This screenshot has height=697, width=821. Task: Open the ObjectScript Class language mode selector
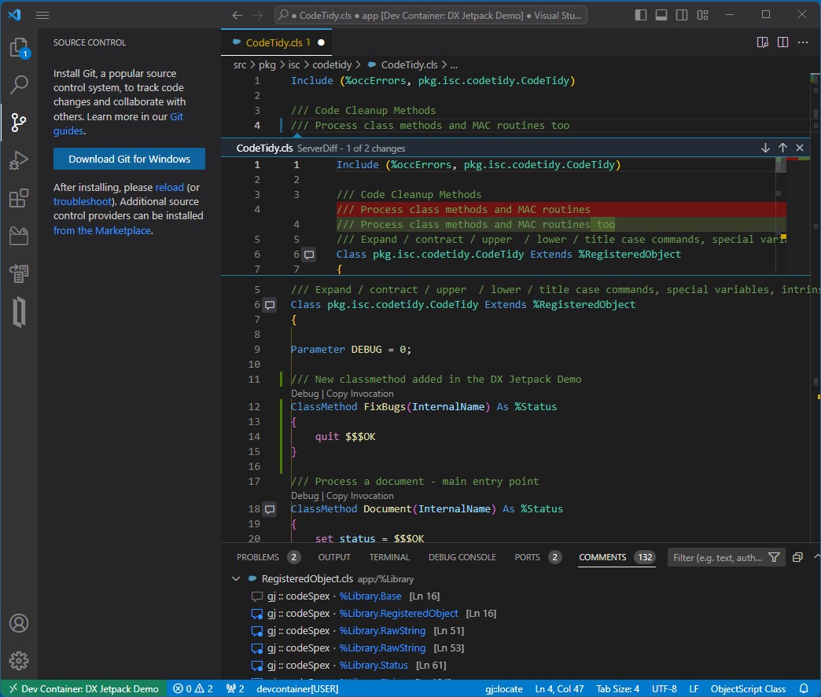tap(748, 689)
